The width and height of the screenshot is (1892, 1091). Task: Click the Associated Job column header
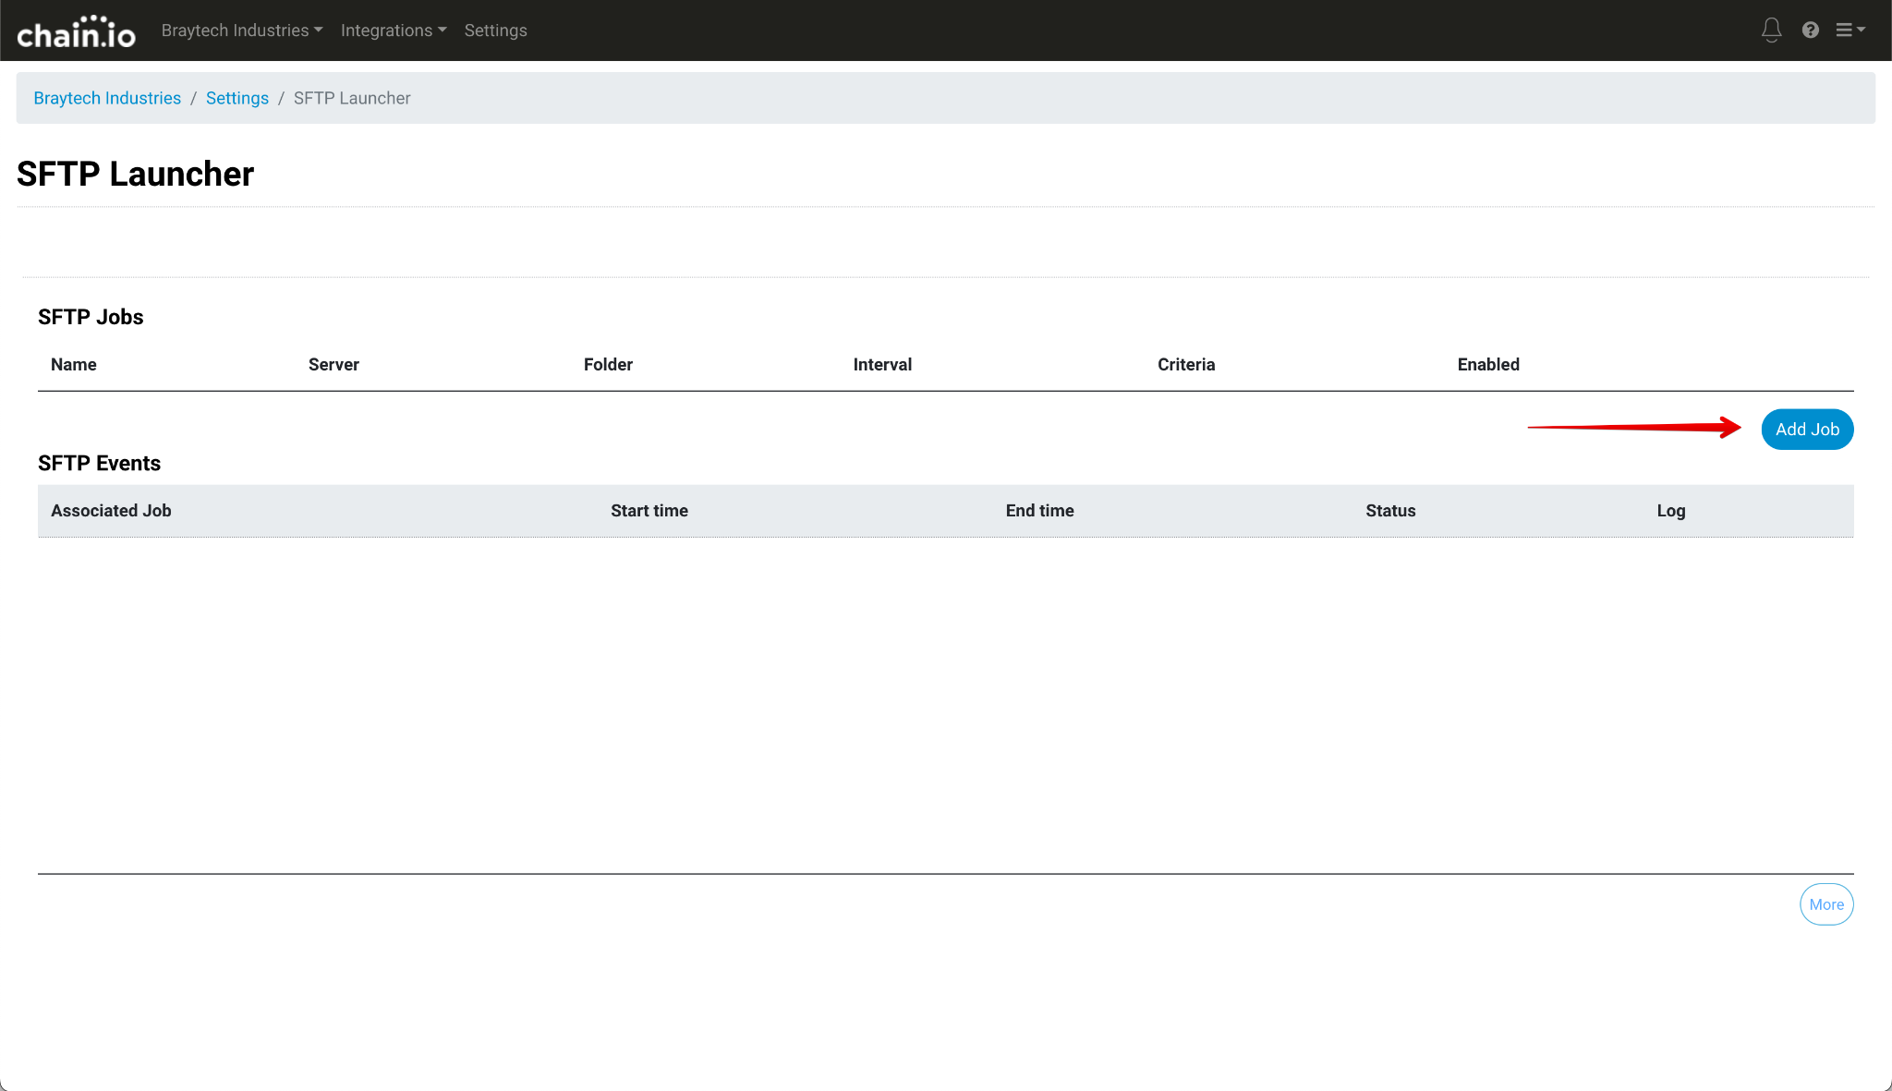click(x=111, y=511)
